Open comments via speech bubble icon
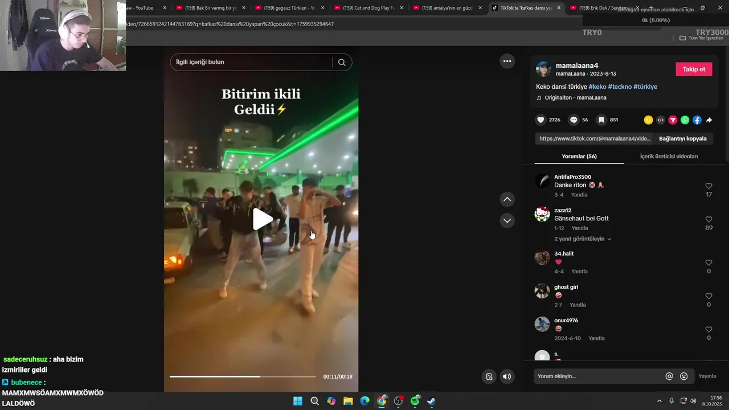The image size is (729, 410). coord(574,120)
